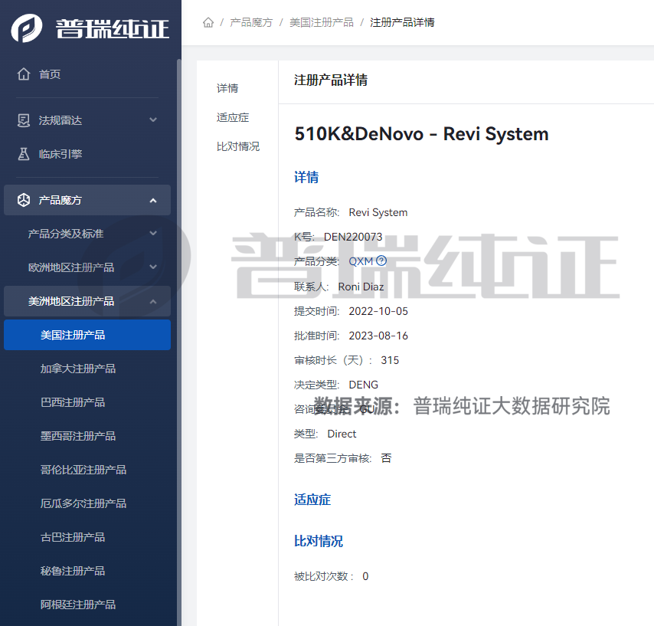Click the 法规雷达 radar icon
Screen dimensions: 654x626
click(24, 120)
